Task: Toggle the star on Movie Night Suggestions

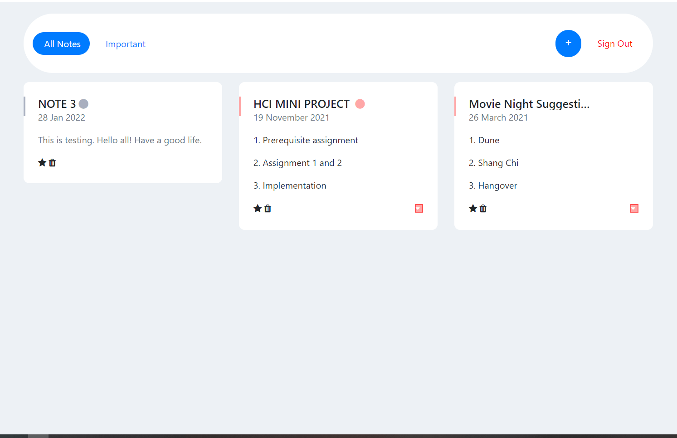Action: (x=473, y=208)
